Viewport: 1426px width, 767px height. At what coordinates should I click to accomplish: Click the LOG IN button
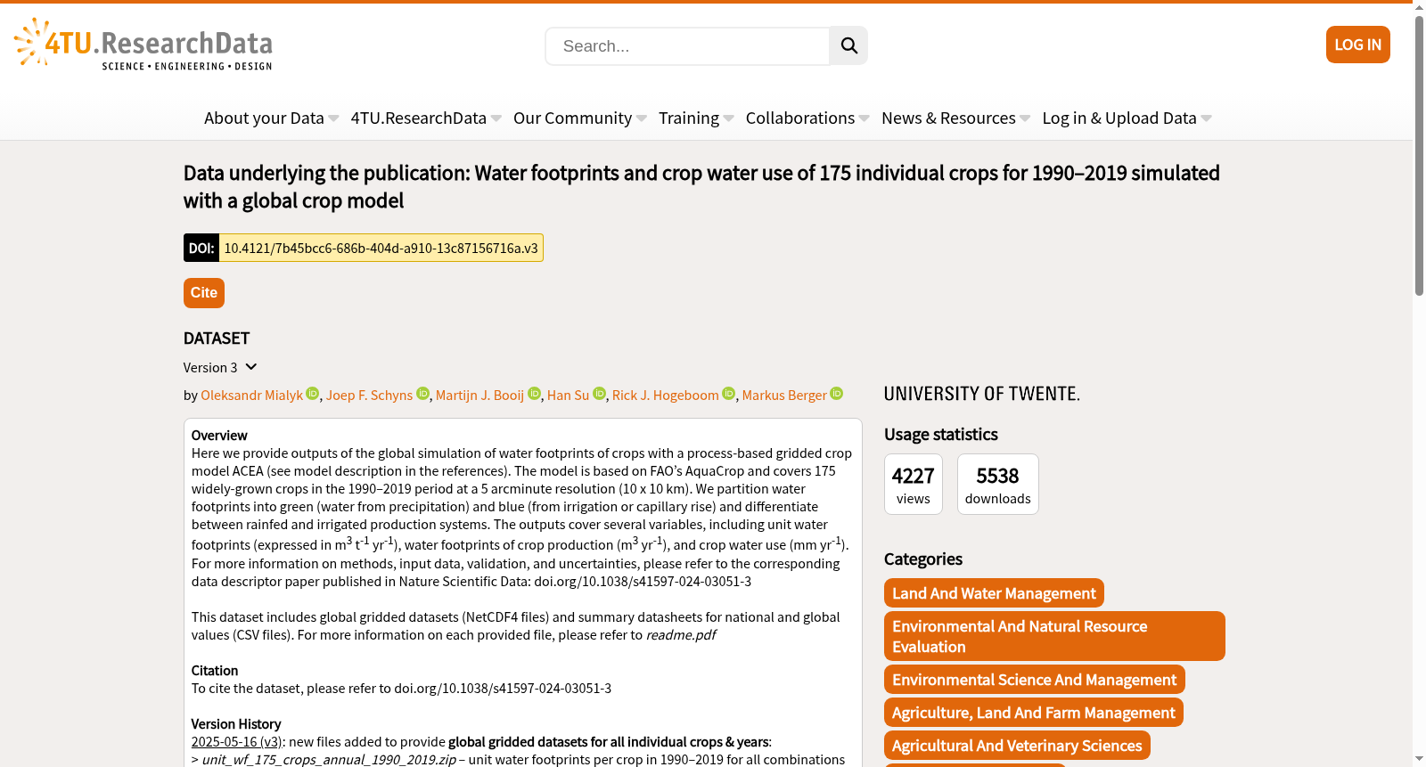click(x=1357, y=45)
